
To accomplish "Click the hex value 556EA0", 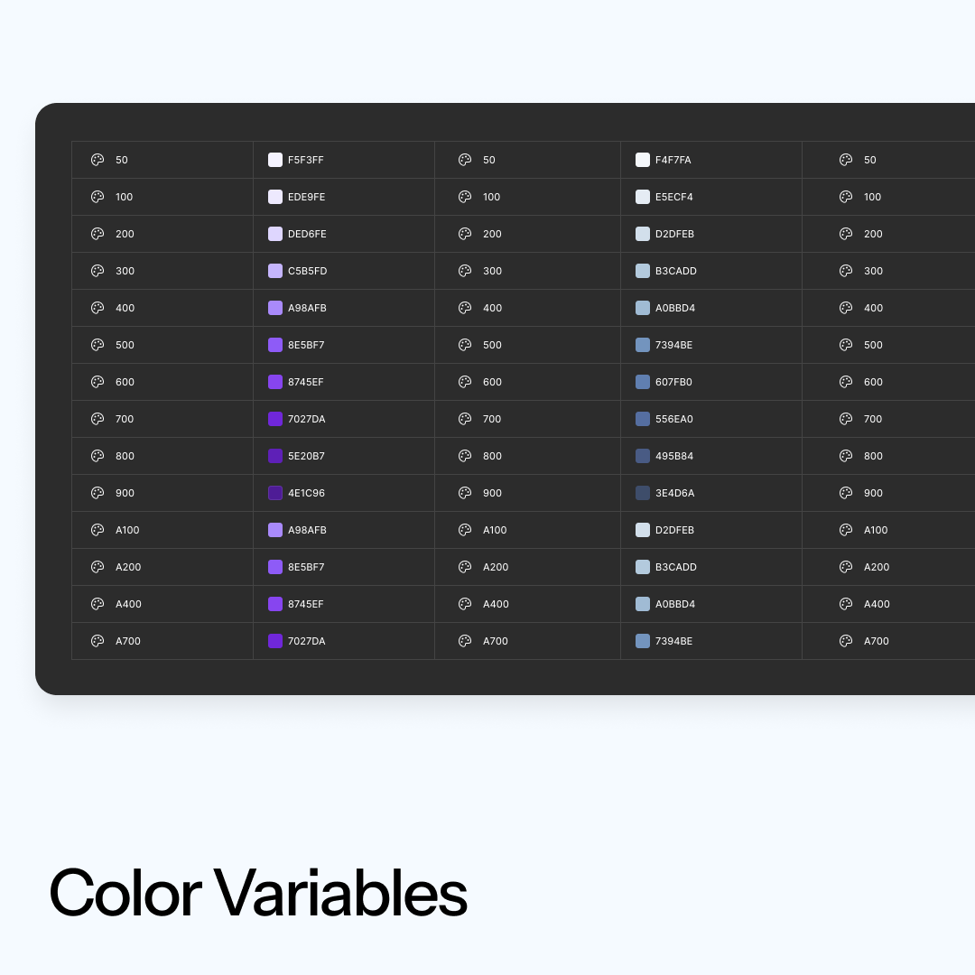I will (x=674, y=419).
